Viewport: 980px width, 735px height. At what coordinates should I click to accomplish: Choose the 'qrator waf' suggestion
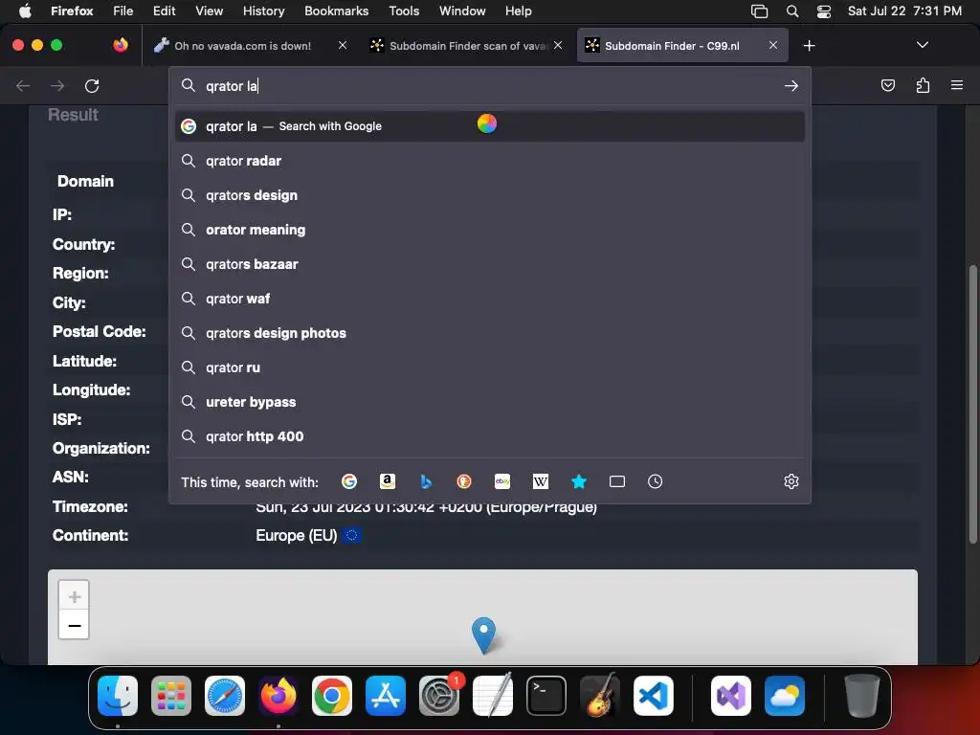(489, 299)
